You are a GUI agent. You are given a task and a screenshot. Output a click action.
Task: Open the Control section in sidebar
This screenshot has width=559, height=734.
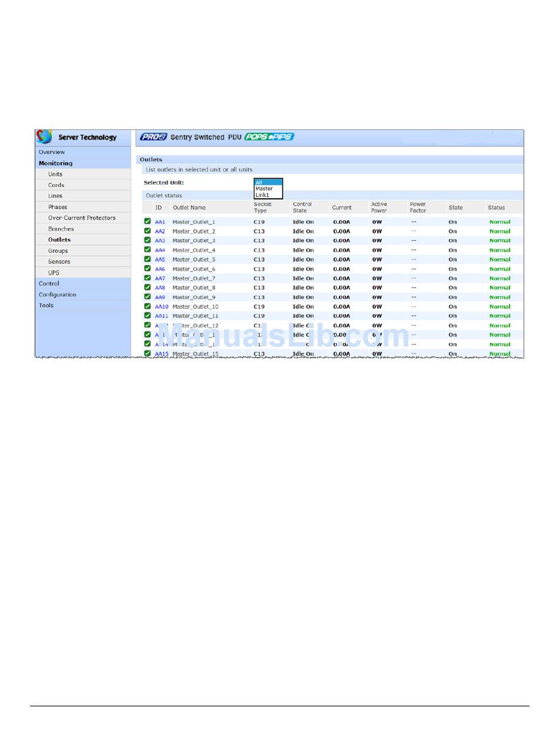click(x=49, y=283)
